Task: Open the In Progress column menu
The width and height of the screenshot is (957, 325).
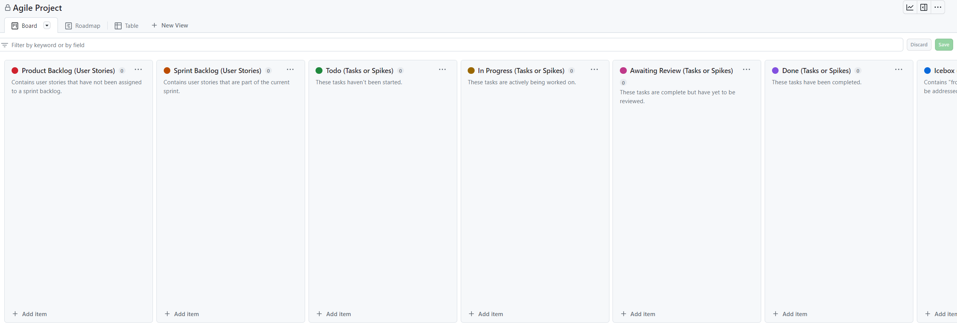Action: [594, 70]
